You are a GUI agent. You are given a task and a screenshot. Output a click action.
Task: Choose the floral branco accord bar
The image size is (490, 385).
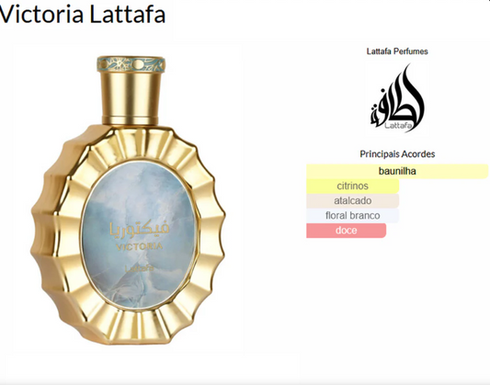point(352,215)
